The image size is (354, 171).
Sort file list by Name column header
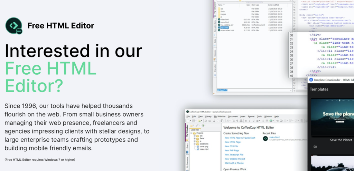[220, 5]
